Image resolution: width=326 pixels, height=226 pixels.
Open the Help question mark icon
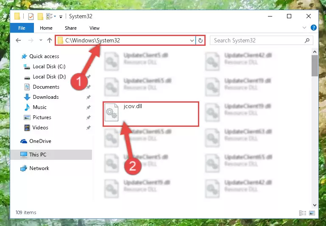tap(314, 28)
